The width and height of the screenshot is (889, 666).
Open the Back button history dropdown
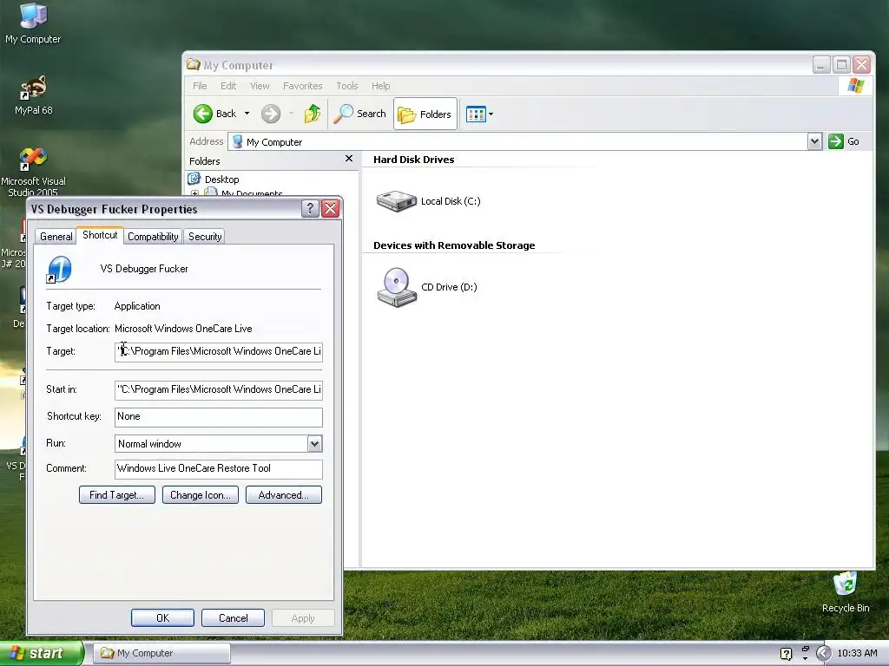[247, 114]
